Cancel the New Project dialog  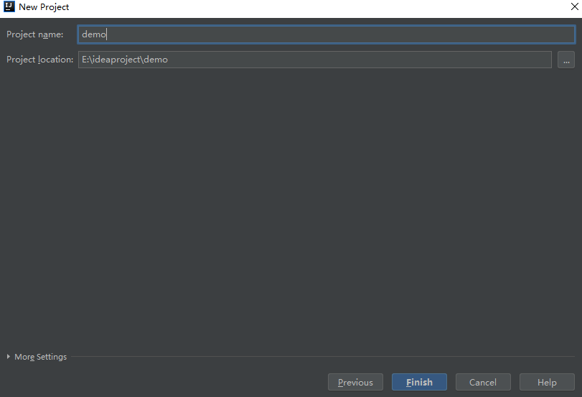(x=483, y=382)
